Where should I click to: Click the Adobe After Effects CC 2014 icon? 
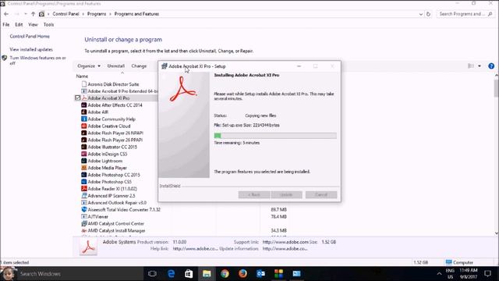pos(84,105)
